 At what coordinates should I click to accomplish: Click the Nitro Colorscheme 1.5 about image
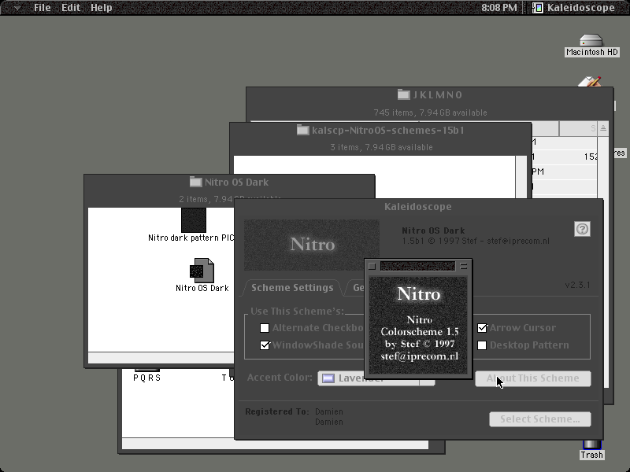418,326
